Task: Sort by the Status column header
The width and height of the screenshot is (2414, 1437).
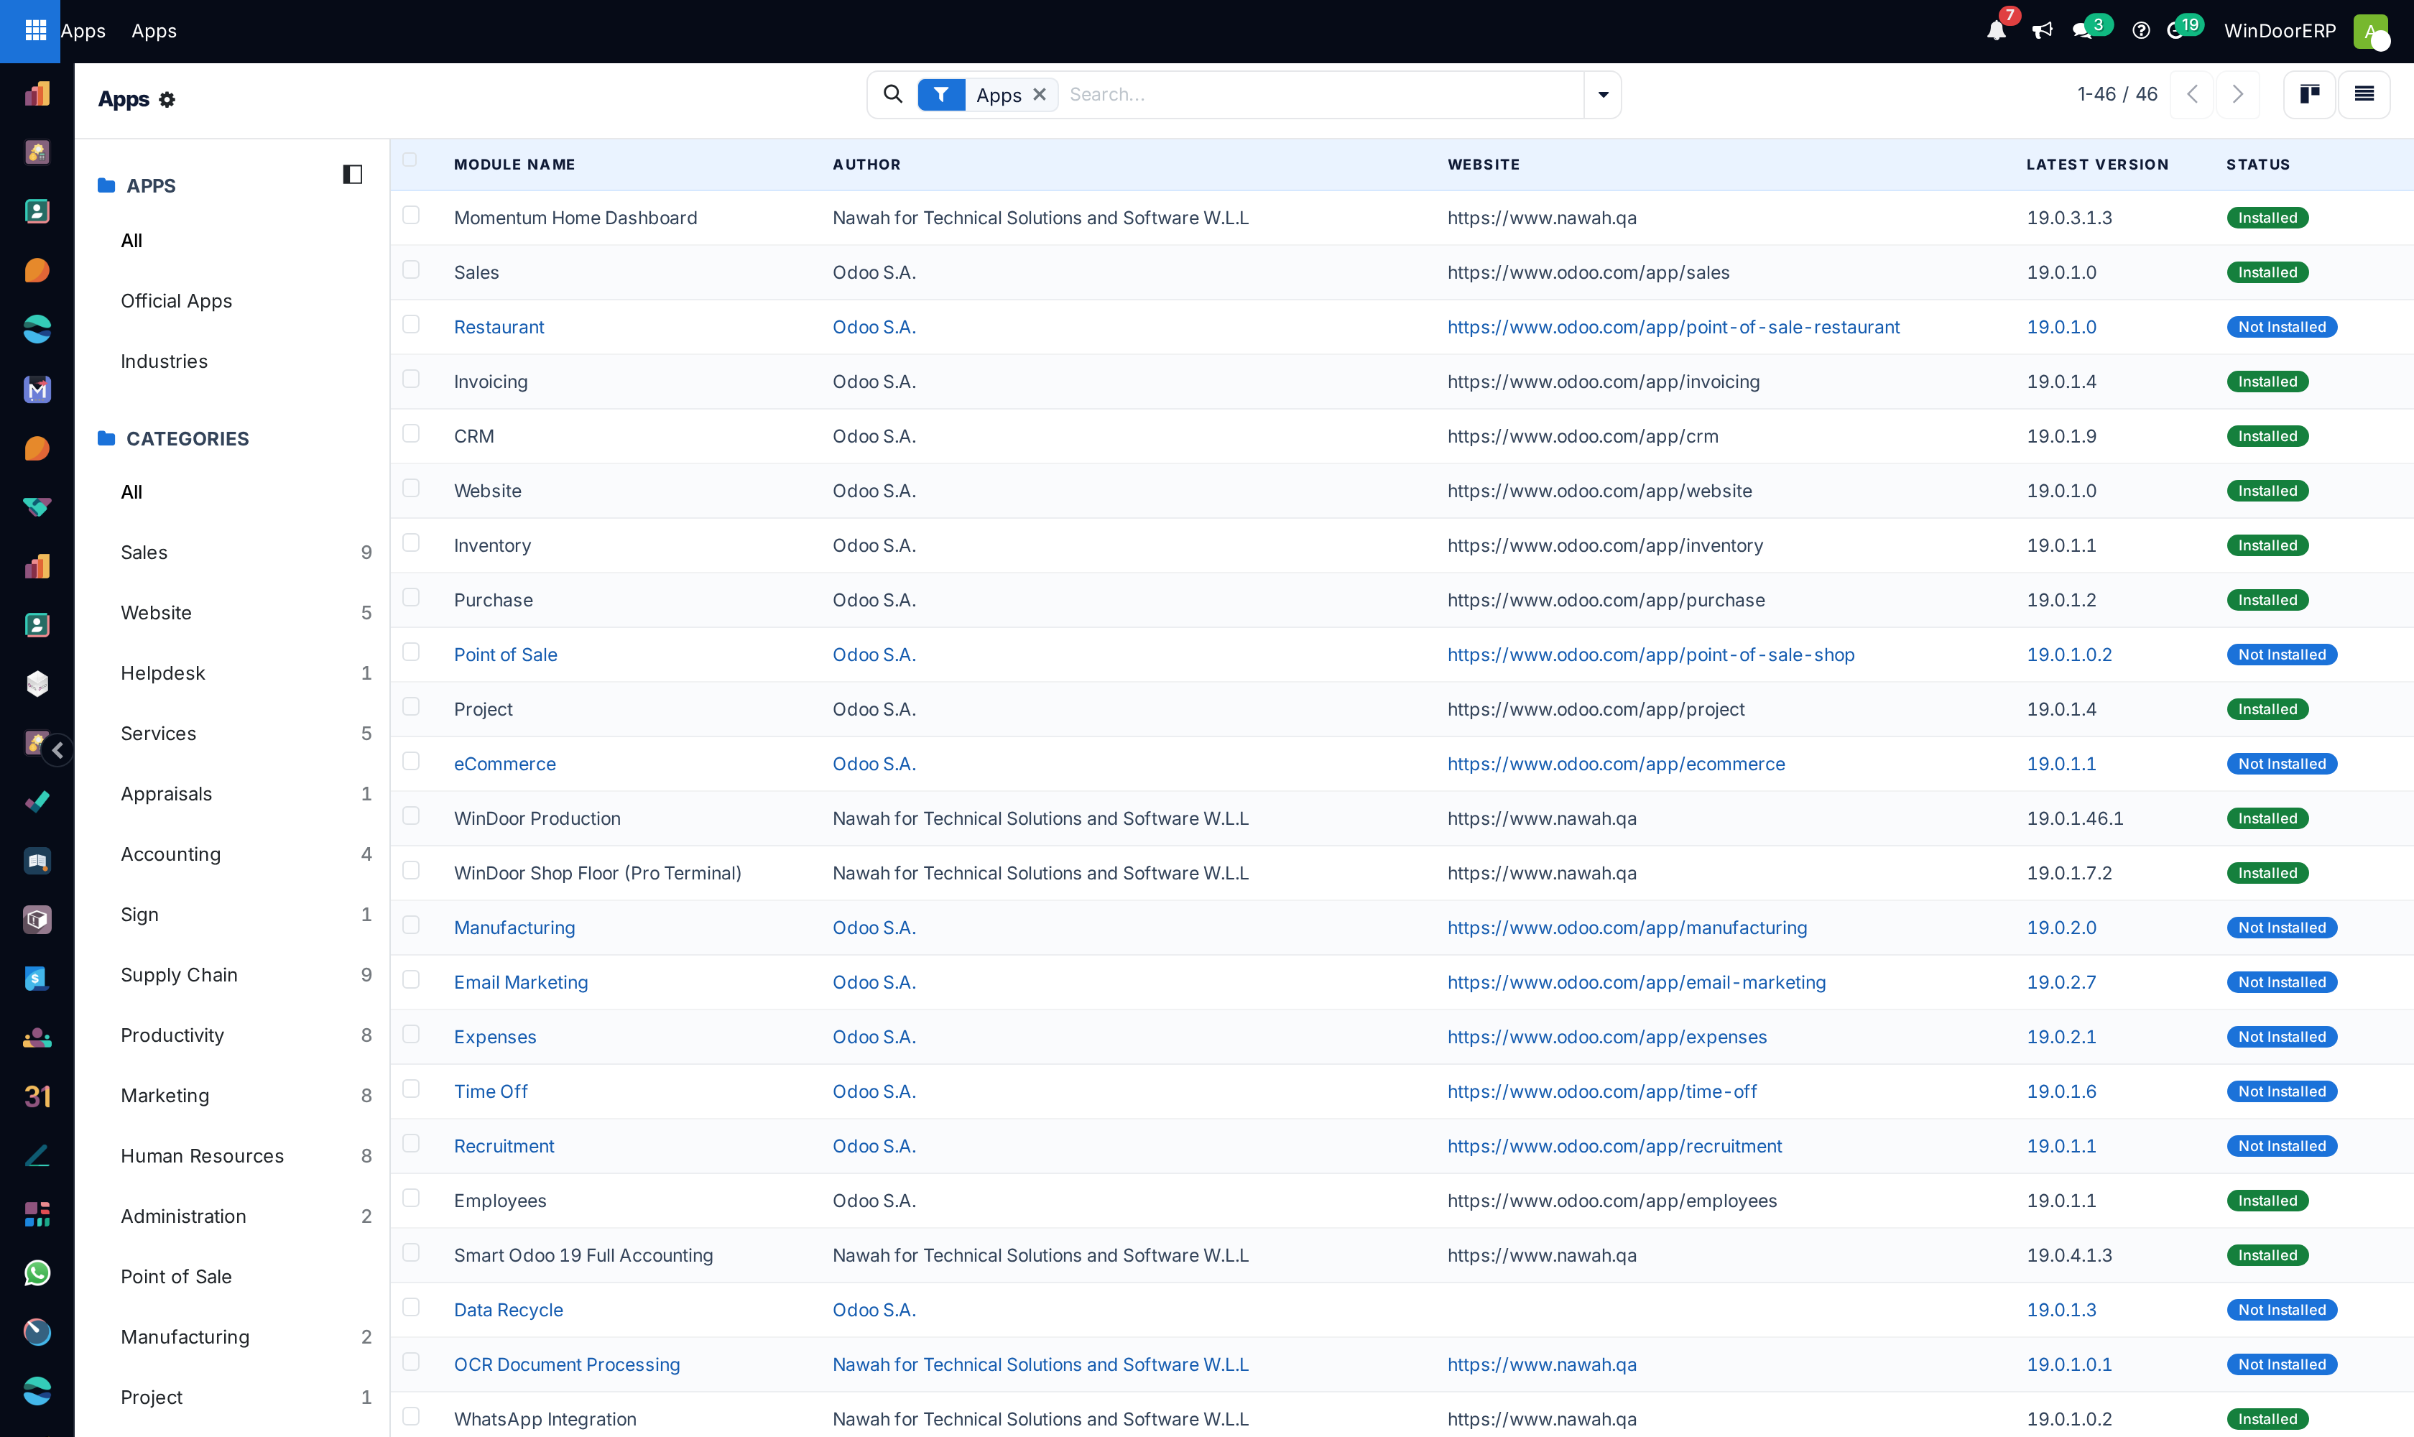Action: point(2257,165)
